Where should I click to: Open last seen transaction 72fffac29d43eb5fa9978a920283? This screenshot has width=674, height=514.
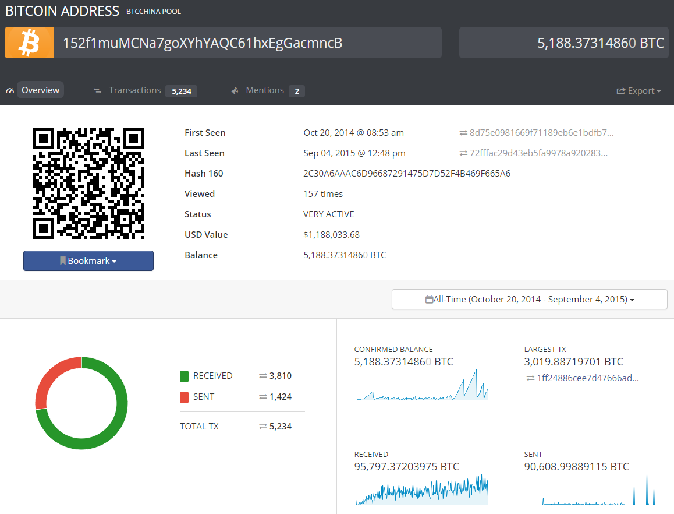coord(538,153)
